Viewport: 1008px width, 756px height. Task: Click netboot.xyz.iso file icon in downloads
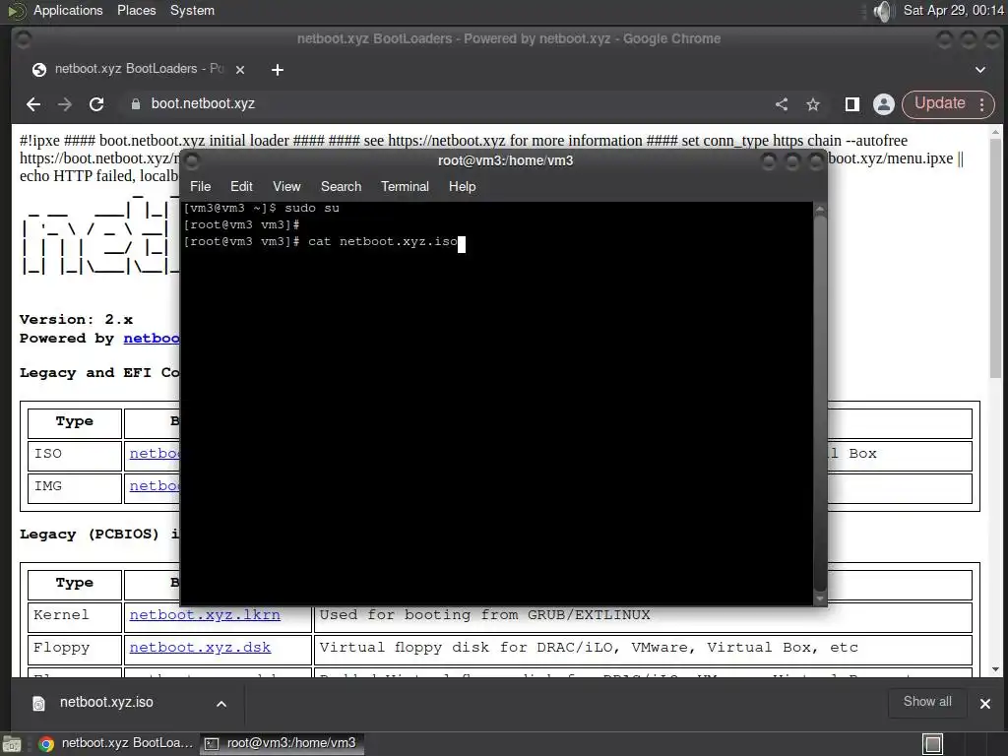coord(38,704)
